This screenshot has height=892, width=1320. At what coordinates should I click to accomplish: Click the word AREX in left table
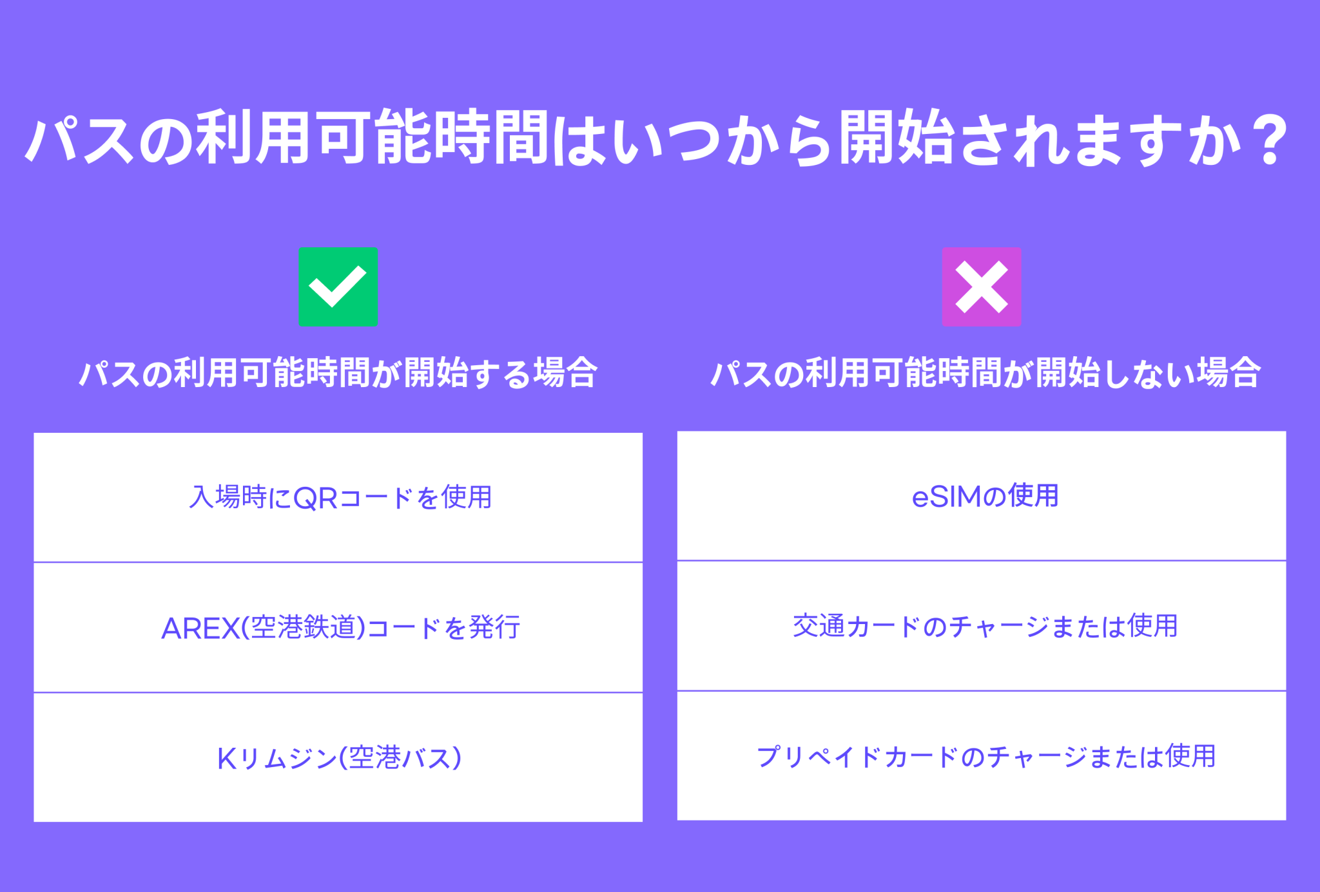tap(200, 628)
